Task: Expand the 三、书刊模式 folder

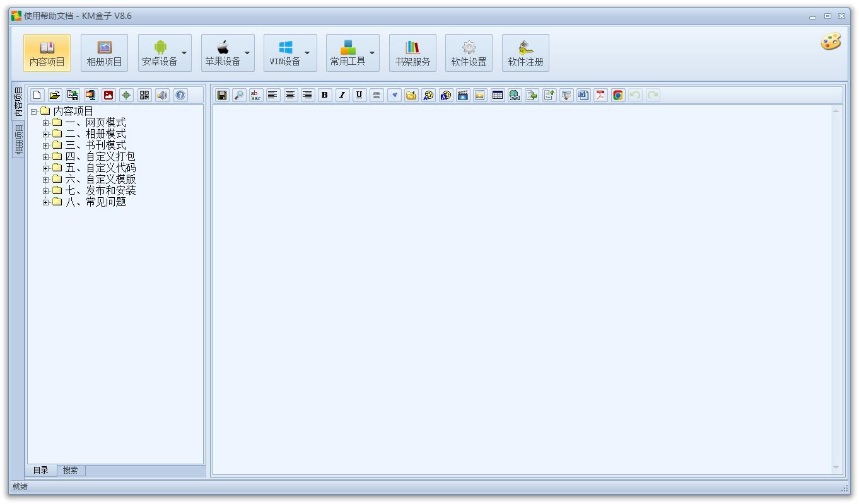Action: 45,146
